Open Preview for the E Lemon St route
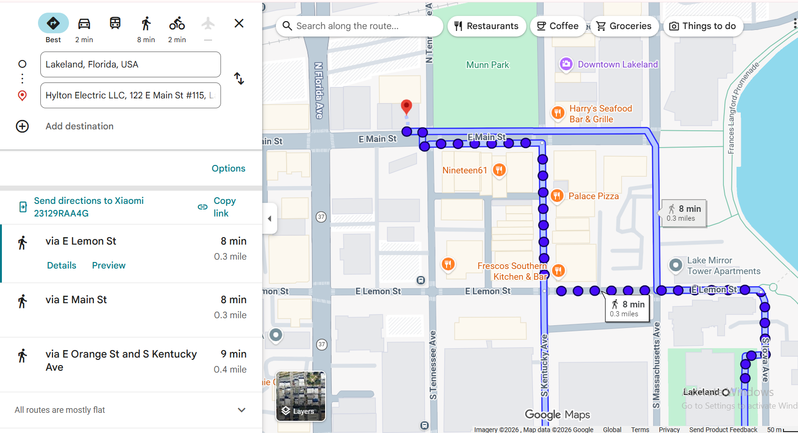 (109, 265)
